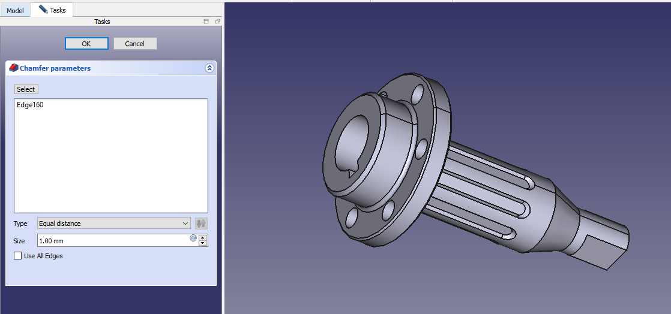Open the Type dropdown showing Equal distance
Viewport: 671px width, 314px height.
113,224
